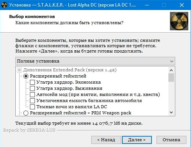Close the installer window
This screenshot has height=147, width=191.
(x=181, y=5)
